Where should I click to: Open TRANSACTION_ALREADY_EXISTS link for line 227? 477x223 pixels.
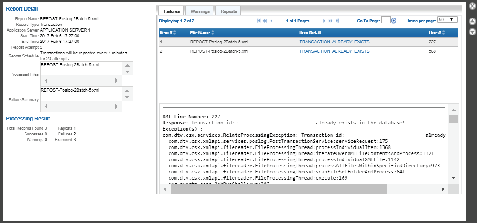(x=334, y=42)
